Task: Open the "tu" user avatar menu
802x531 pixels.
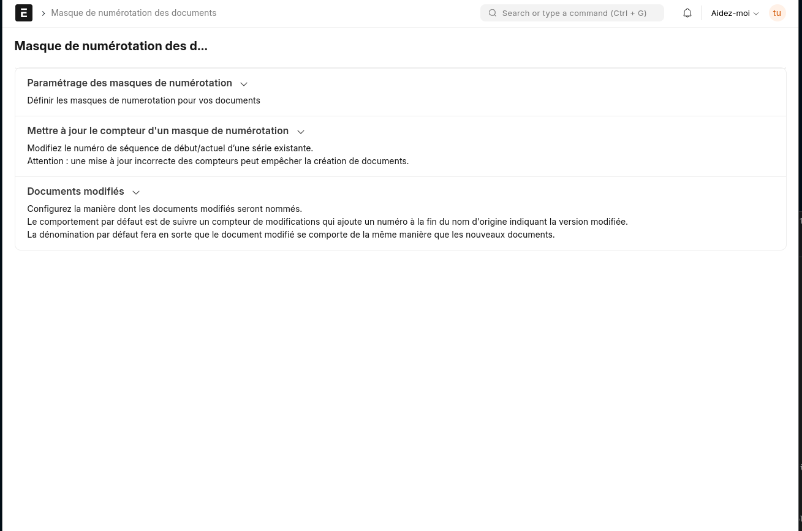Action: coord(777,13)
